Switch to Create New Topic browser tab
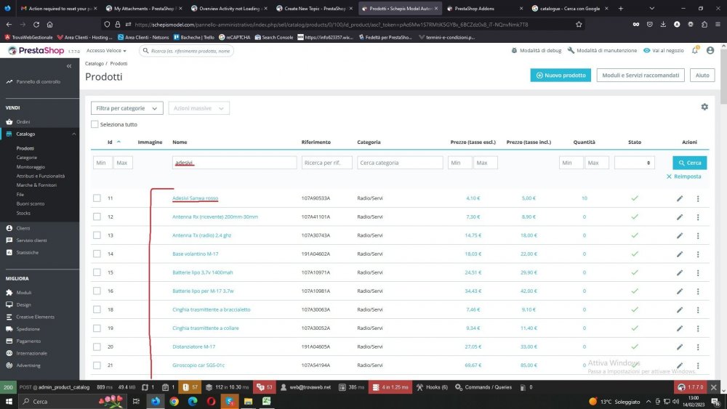The width and height of the screenshot is (727, 409). pos(314,8)
